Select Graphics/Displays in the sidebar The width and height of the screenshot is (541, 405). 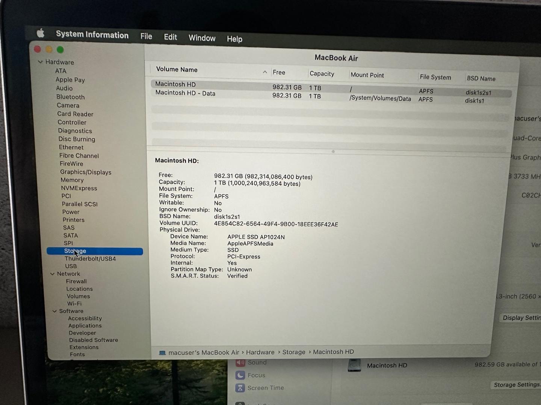[x=86, y=172]
